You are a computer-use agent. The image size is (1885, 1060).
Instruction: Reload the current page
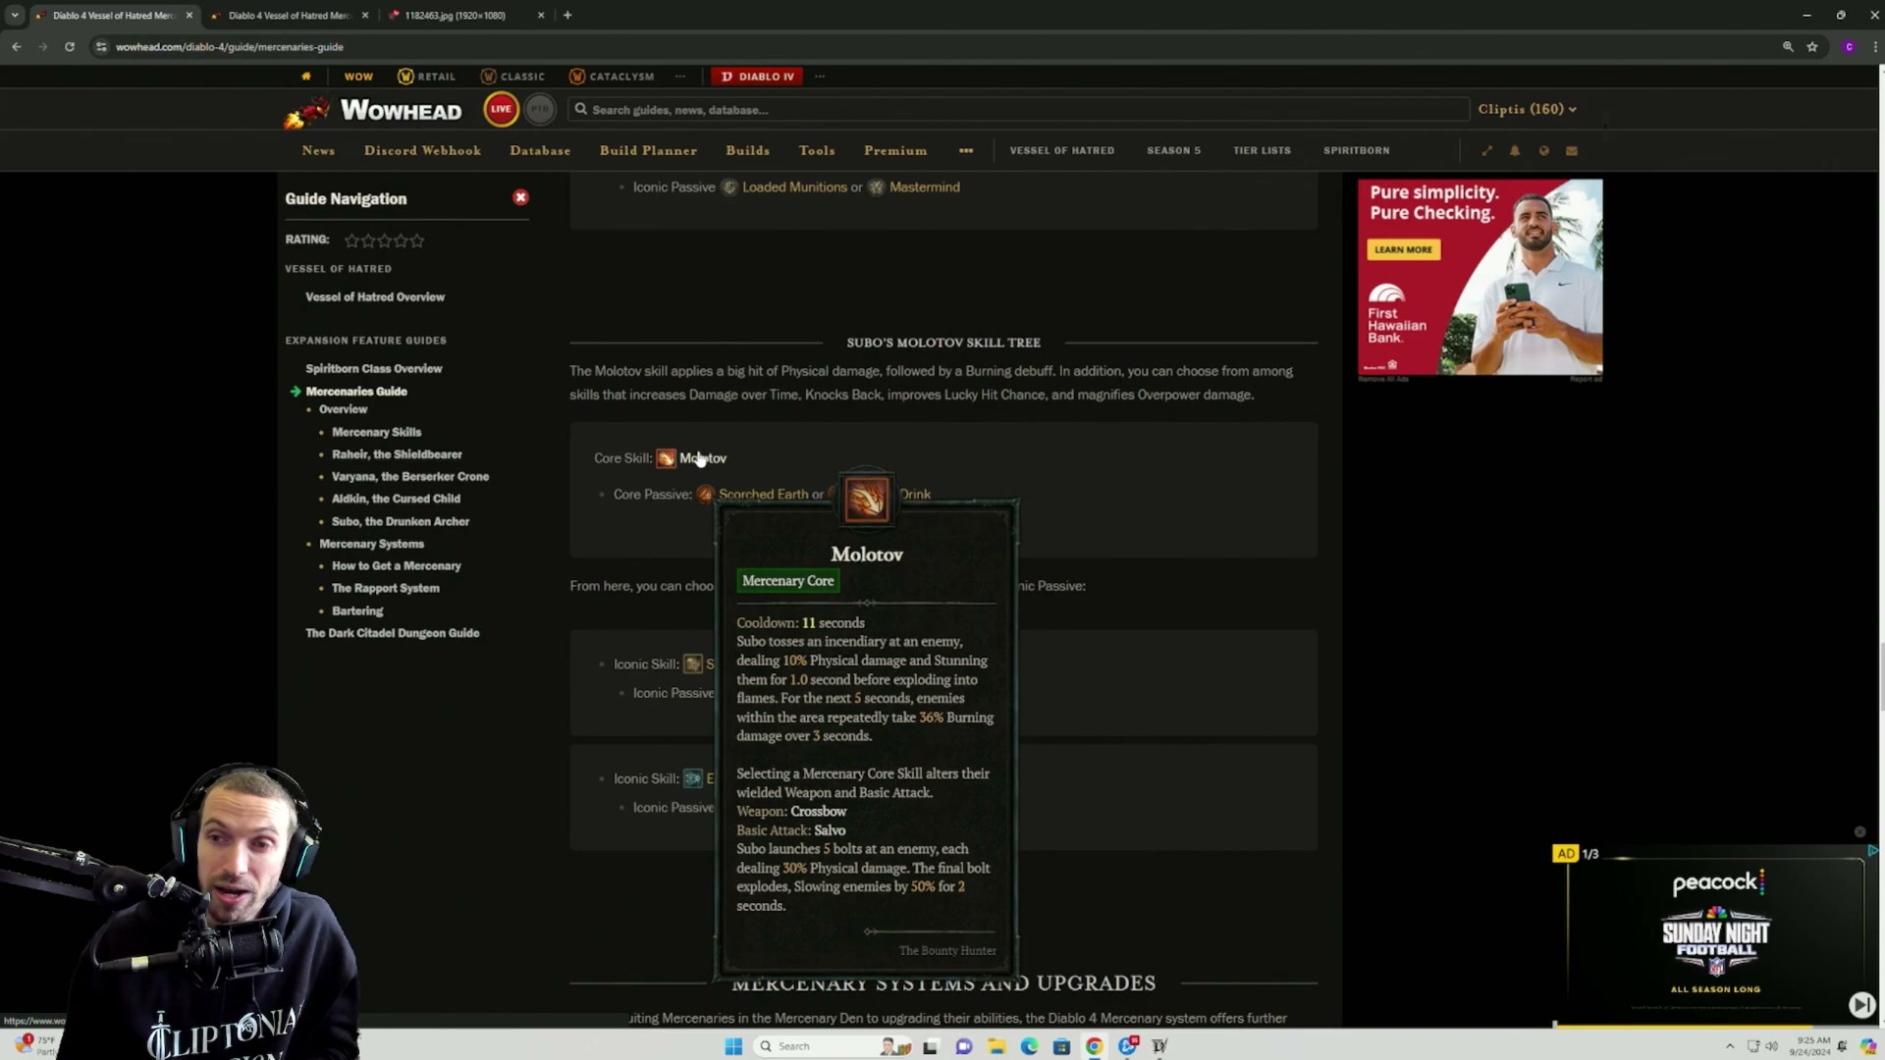[69, 47]
